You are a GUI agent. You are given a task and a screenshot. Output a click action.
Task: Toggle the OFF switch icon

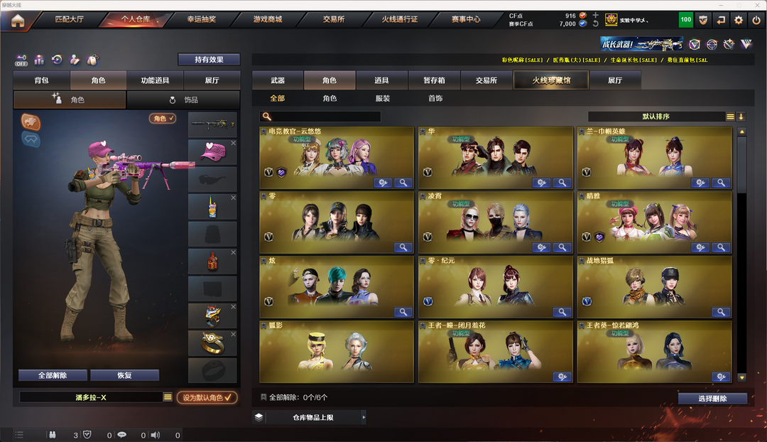click(x=21, y=60)
